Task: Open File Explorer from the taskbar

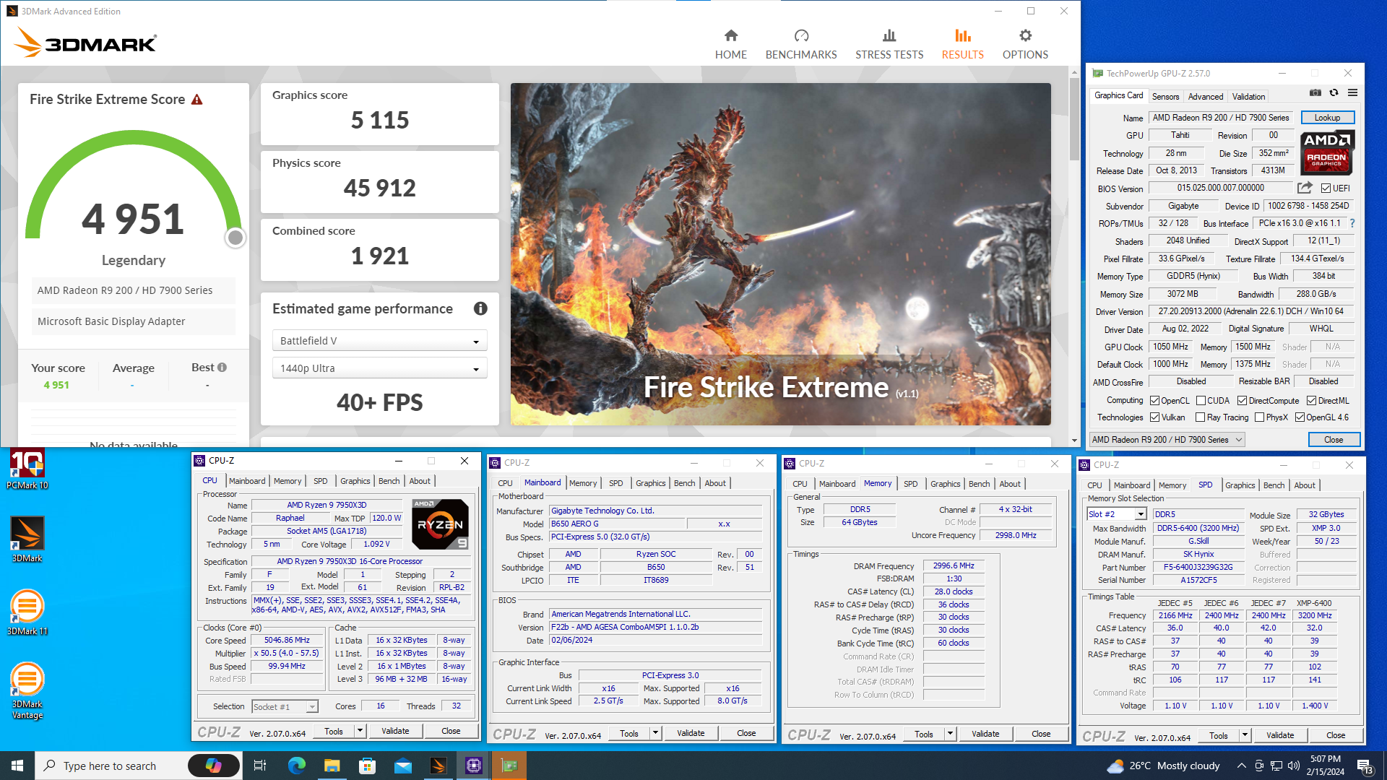Action: [332, 766]
